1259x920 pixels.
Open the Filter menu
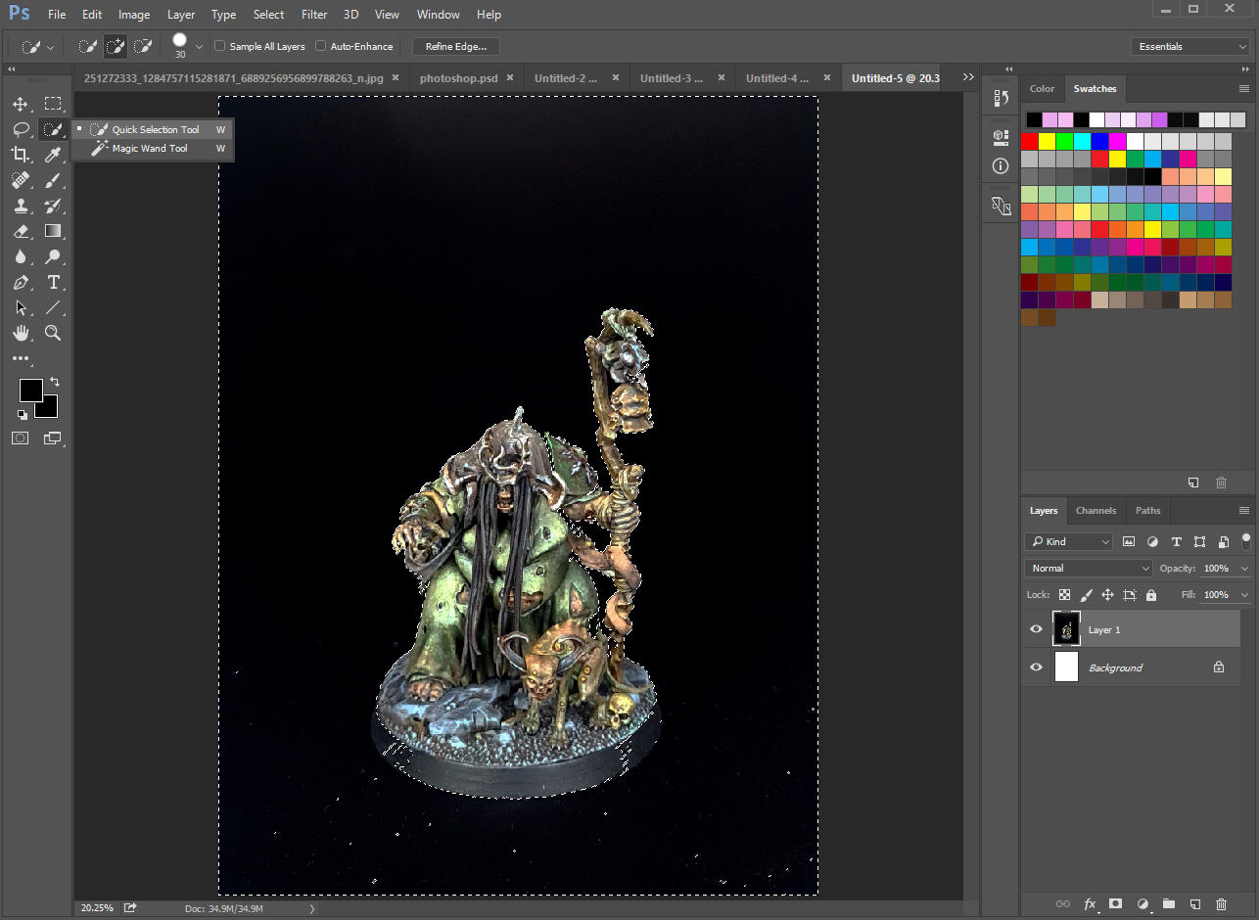(314, 15)
